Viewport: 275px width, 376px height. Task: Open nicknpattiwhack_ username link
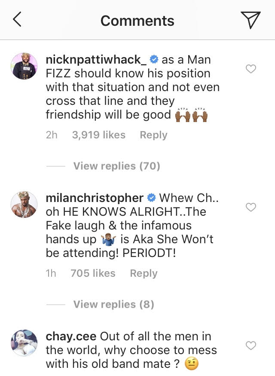[96, 60]
